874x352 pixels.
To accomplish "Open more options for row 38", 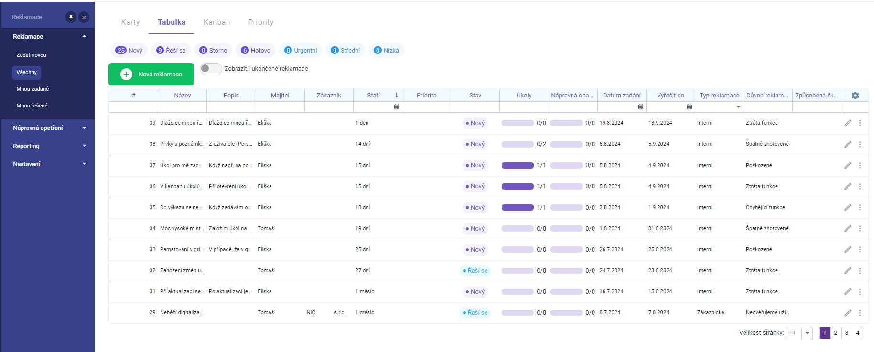I will tap(860, 144).
